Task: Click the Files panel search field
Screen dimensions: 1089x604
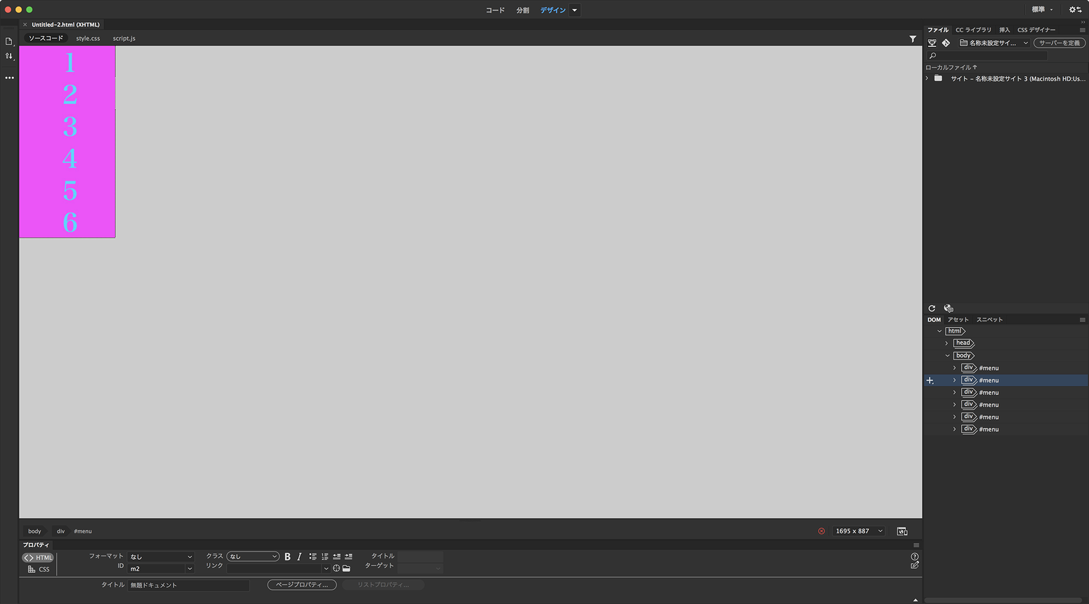Action: tap(987, 56)
